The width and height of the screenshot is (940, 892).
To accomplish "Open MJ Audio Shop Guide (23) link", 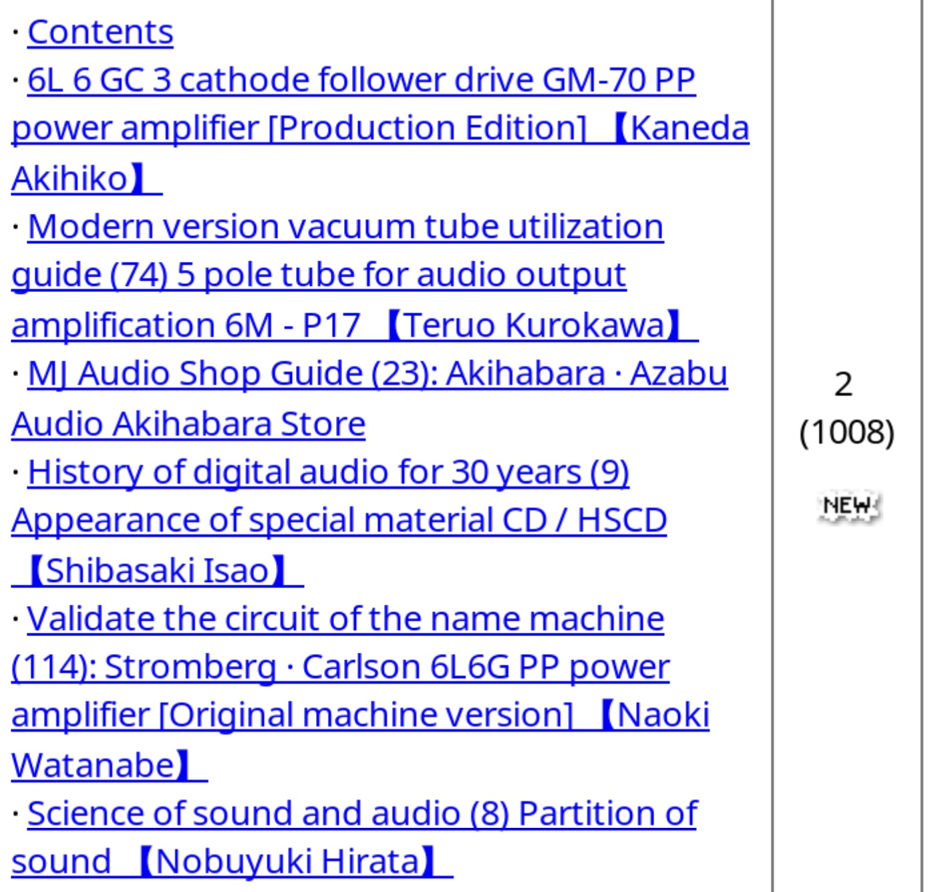I will [377, 374].
